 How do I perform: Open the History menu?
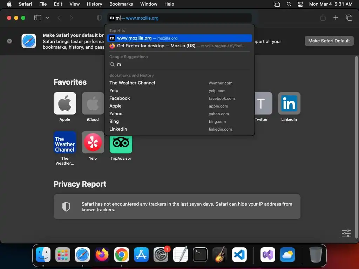tap(94, 4)
